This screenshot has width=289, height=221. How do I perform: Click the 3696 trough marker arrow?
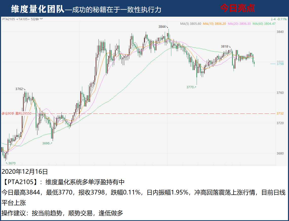click(x=51, y=143)
